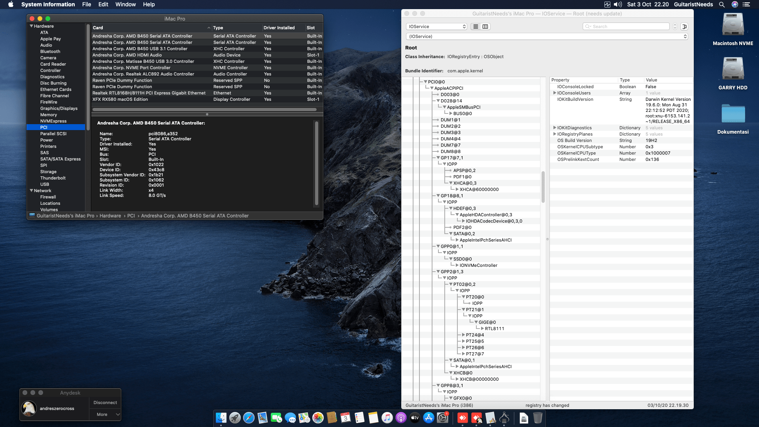Open System Preferences from the Dock
Image resolution: width=759 pixels, height=427 pixels.
click(442, 418)
